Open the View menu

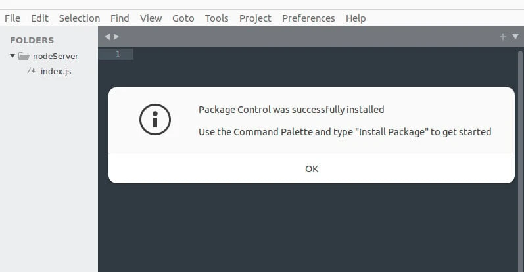151,18
